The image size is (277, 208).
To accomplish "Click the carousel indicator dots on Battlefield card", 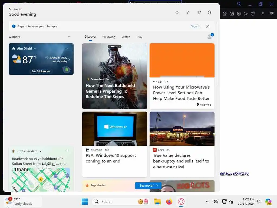I will (x=115, y=47).
